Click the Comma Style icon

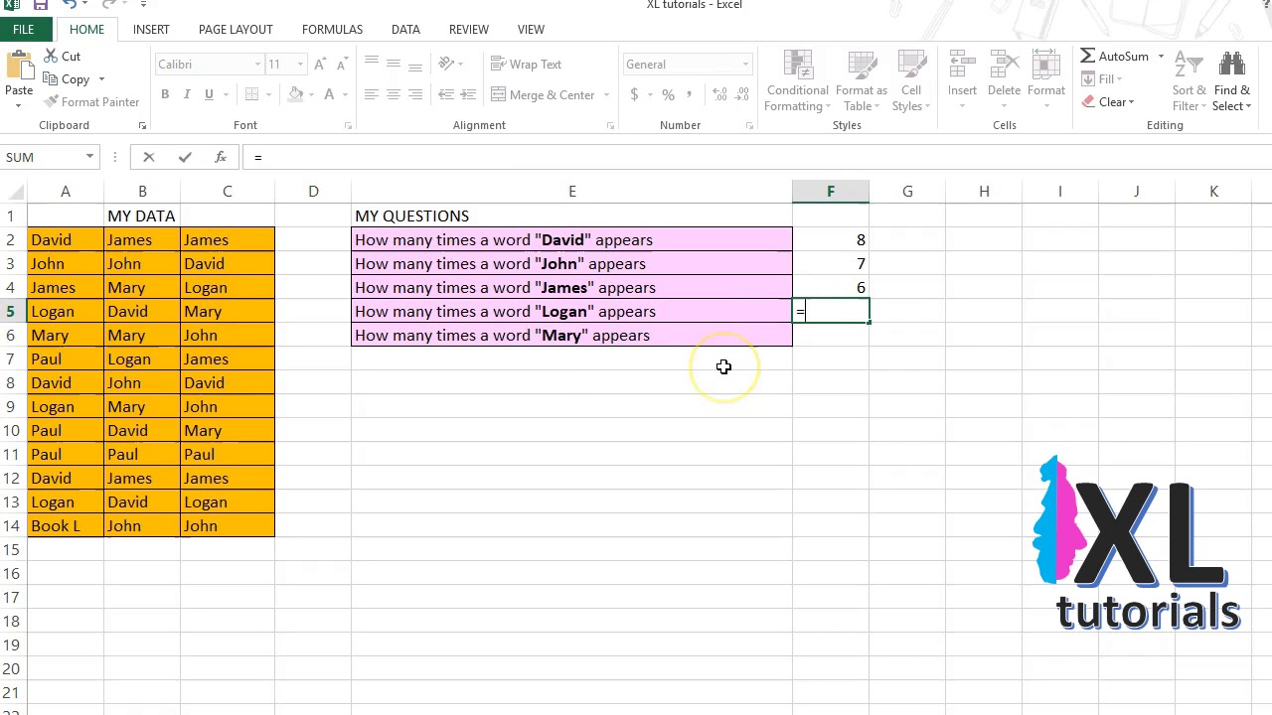(689, 95)
